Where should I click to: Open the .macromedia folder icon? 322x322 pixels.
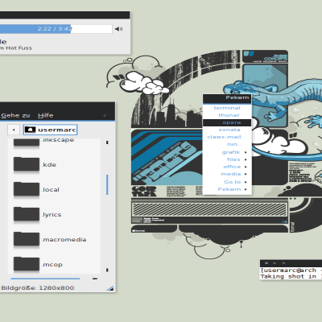pos(27,238)
